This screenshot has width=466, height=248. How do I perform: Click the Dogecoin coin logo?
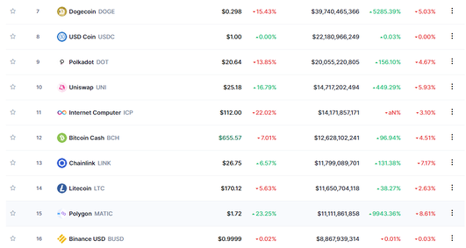[62, 11]
